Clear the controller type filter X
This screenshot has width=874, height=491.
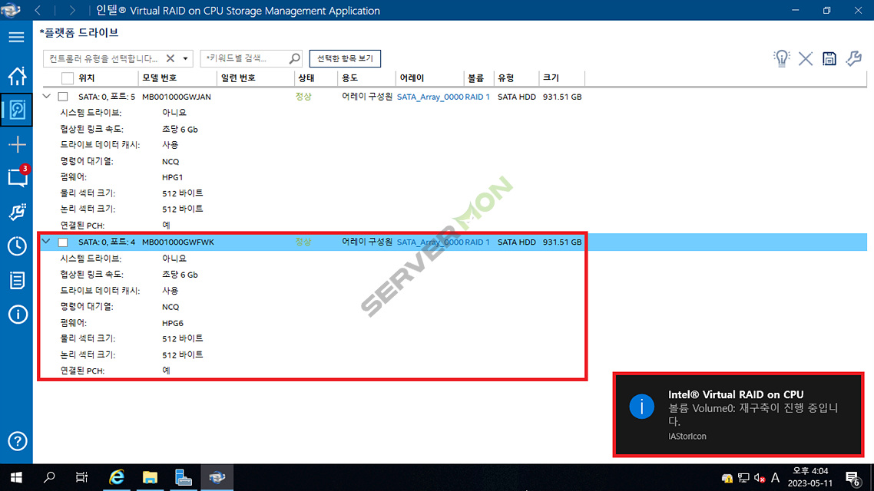(x=170, y=58)
